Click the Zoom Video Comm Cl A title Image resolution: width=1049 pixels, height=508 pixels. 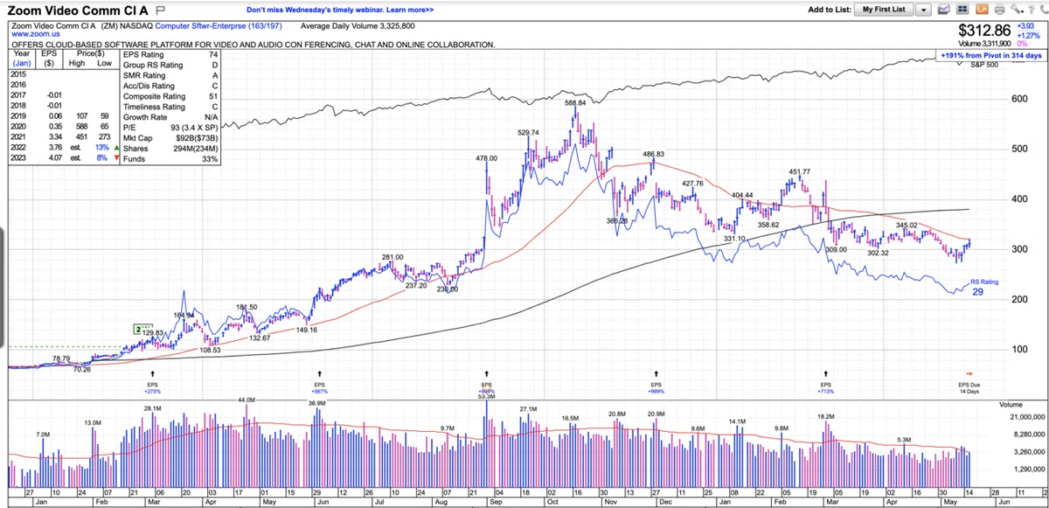click(79, 10)
